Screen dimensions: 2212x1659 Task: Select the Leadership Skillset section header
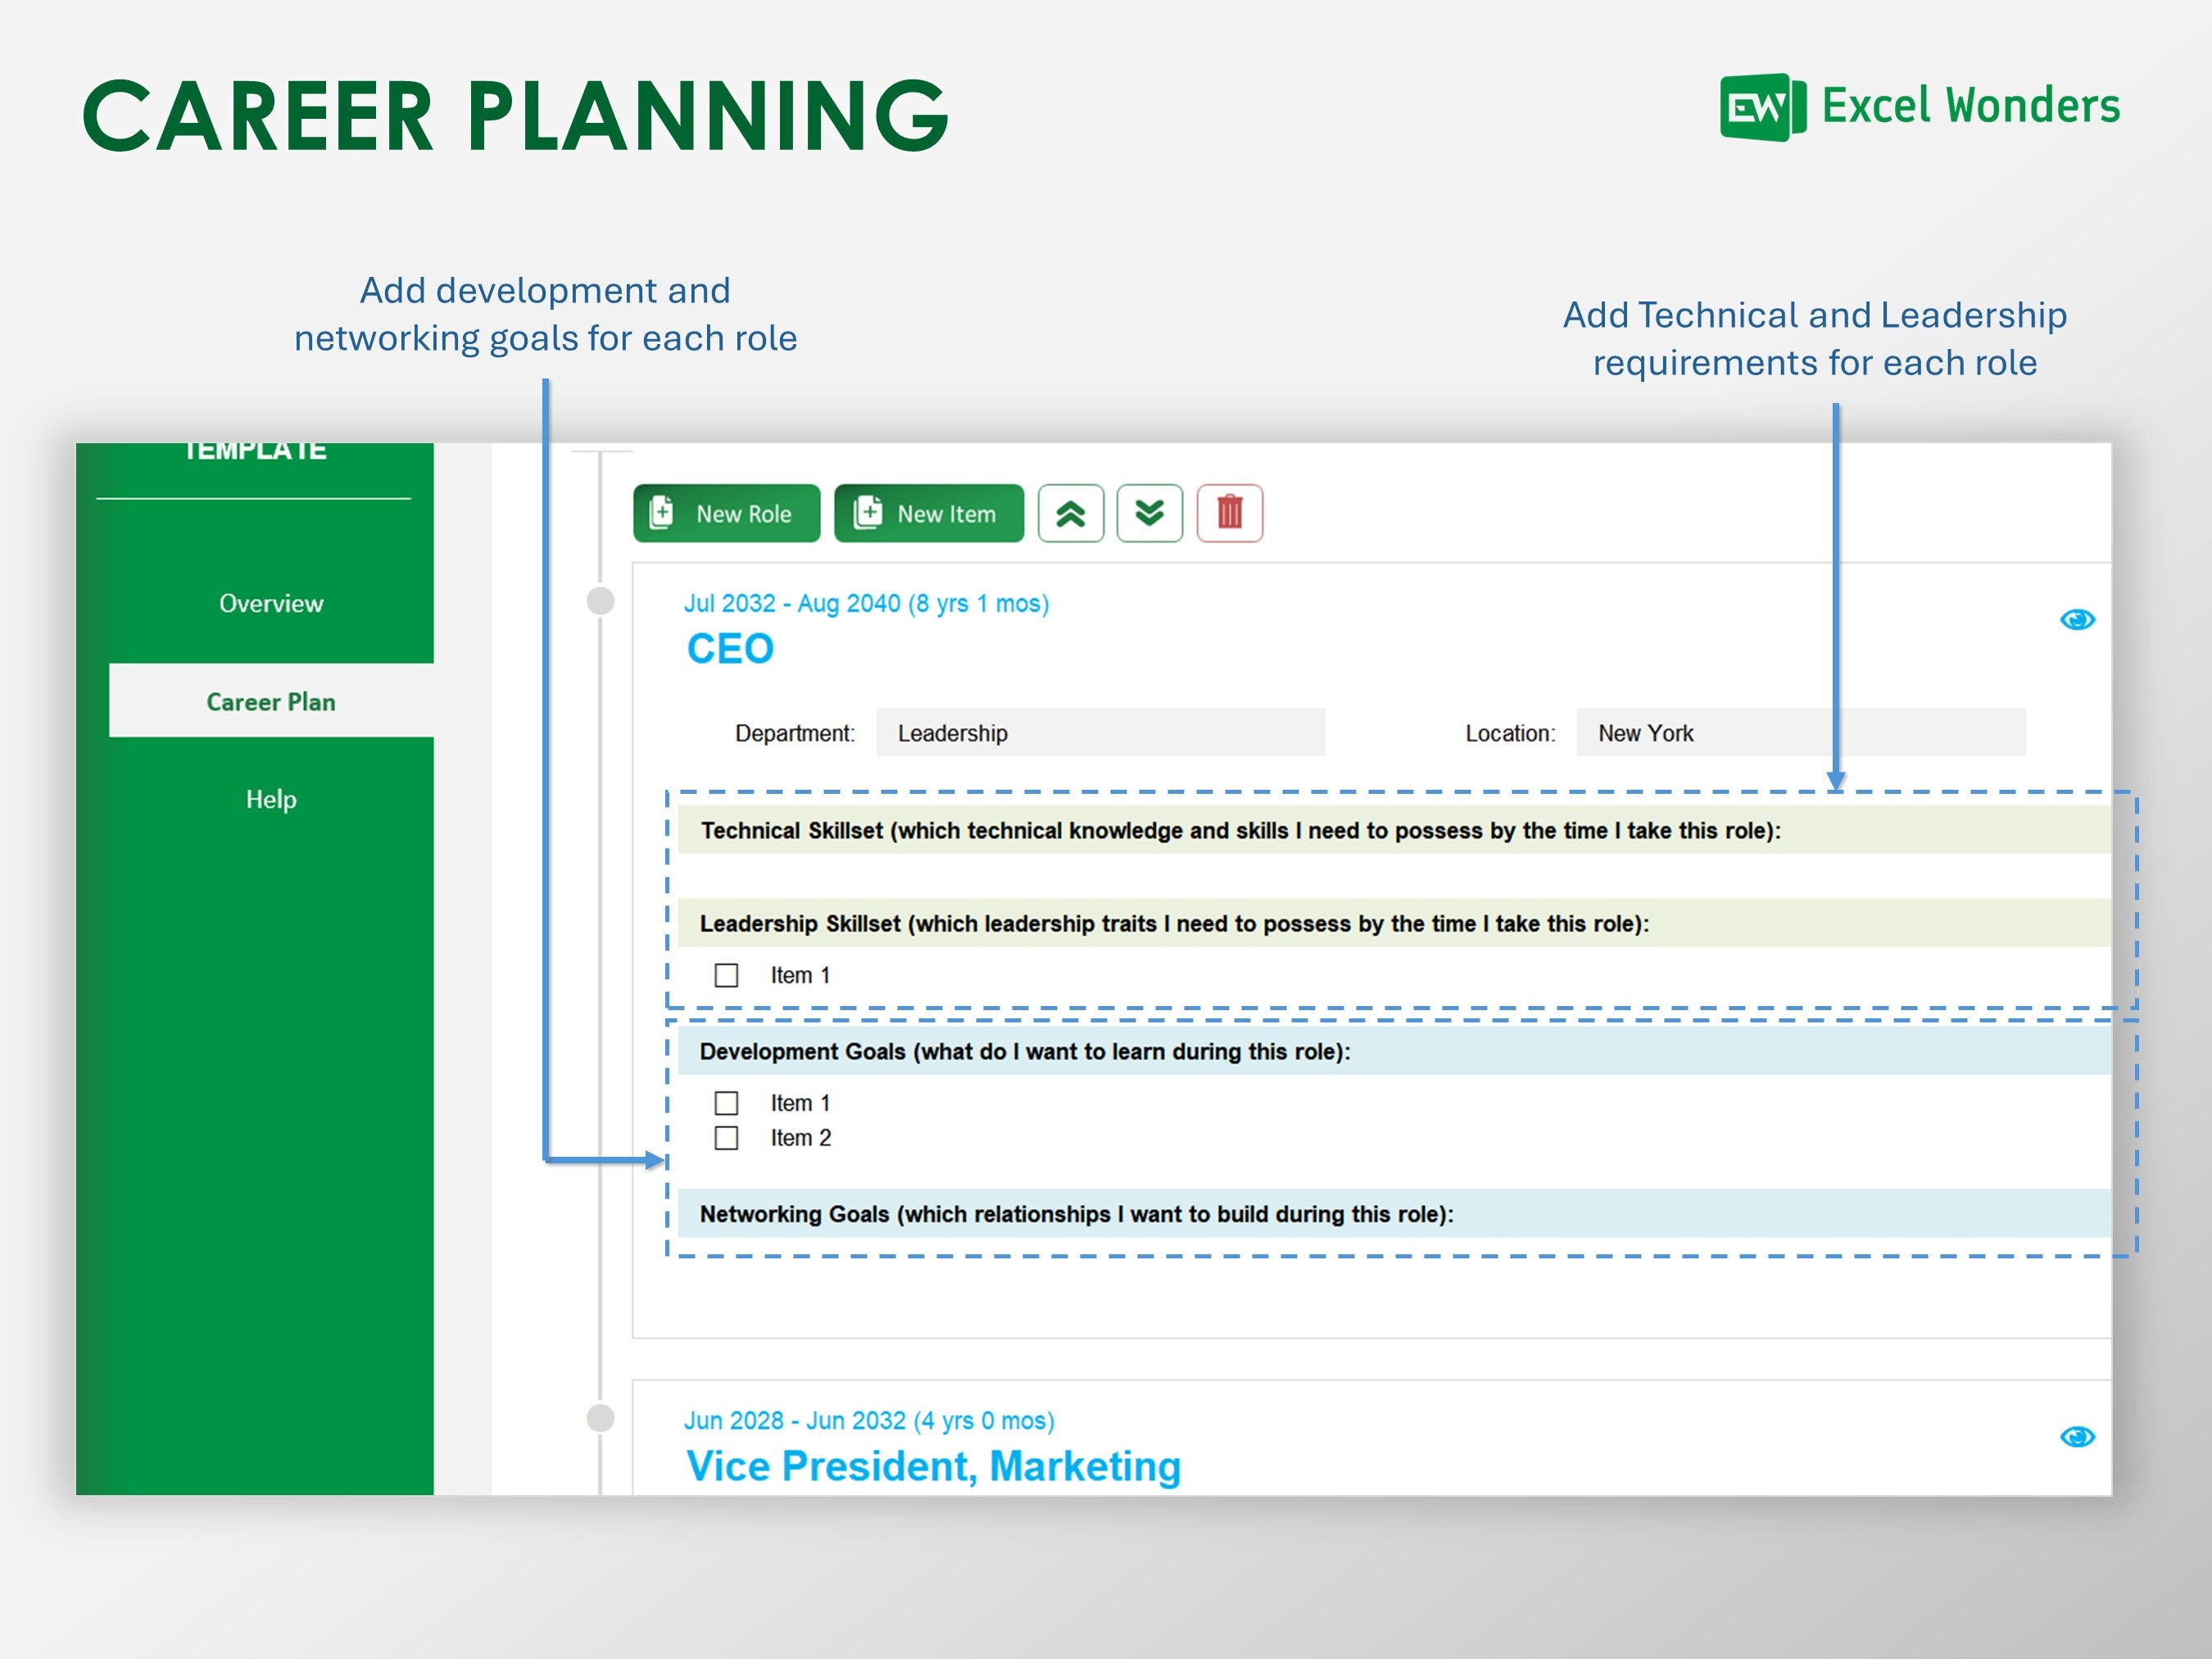click(1394, 923)
